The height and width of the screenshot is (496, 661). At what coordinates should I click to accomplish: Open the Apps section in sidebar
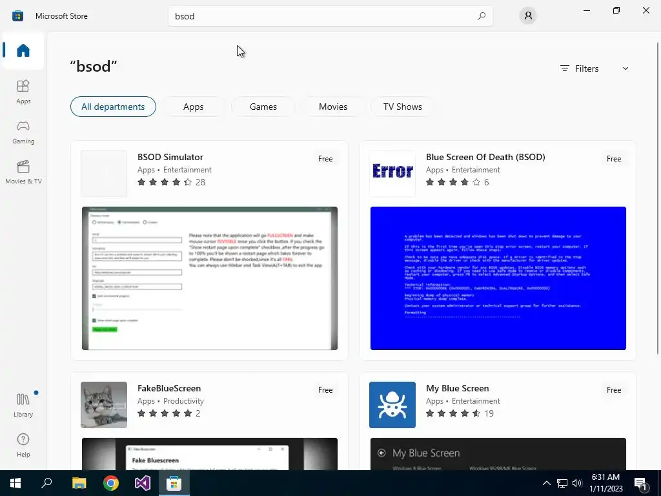tap(23, 92)
